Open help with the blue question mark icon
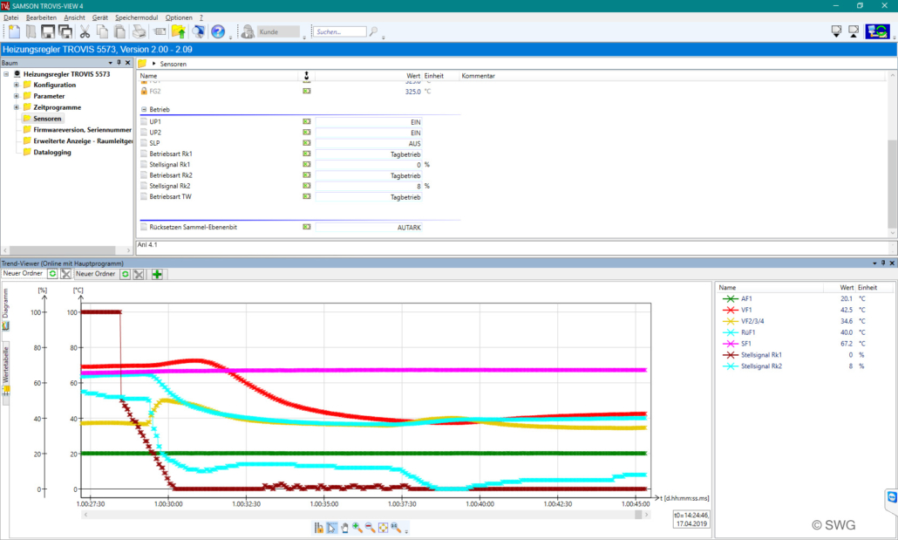 [218, 31]
